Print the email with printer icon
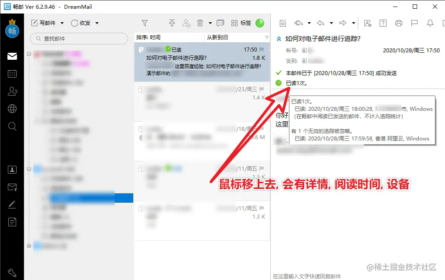Image resolution: width=445 pixels, height=280 pixels. tap(399, 23)
